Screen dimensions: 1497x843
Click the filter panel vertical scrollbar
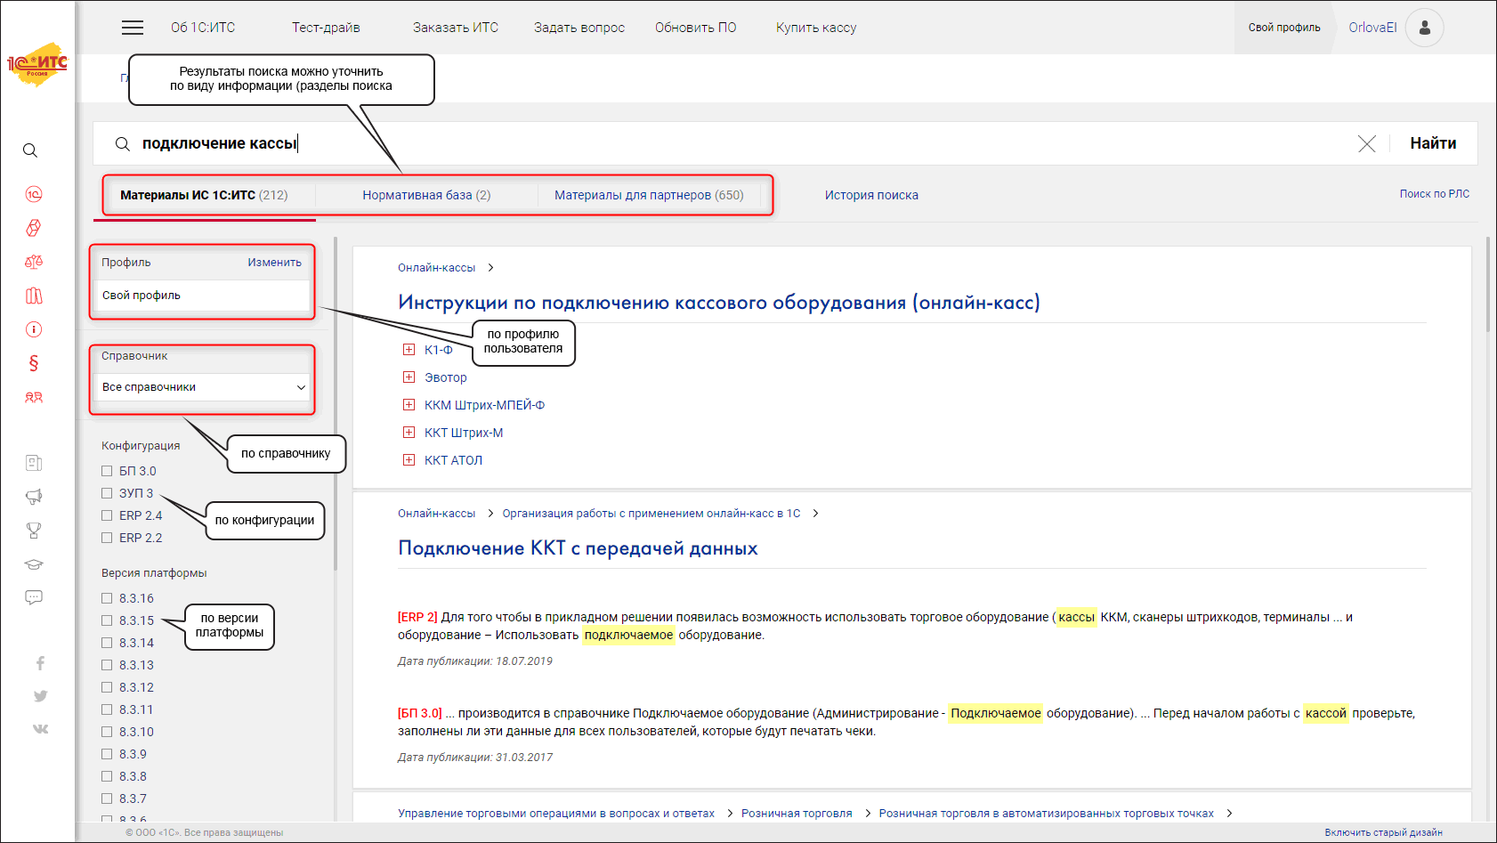pos(336,403)
